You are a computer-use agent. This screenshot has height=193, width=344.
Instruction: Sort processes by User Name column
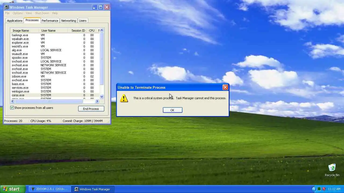[x=53, y=31]
